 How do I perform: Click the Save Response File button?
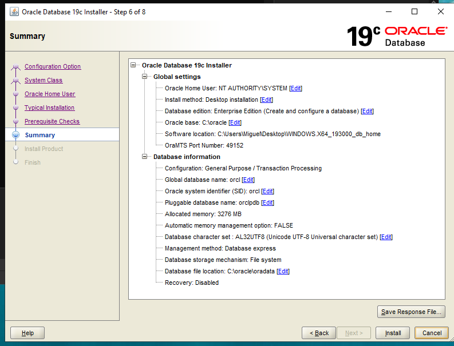tap(411, 312)
